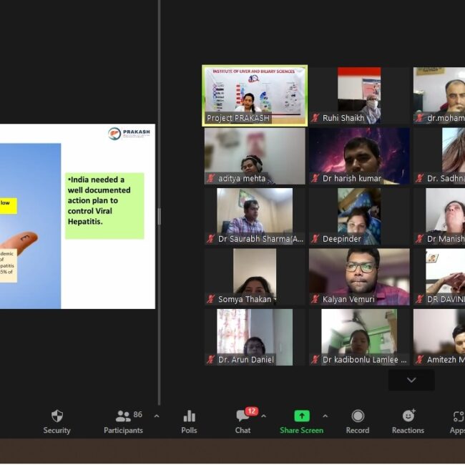Click the muted mic icon on aditya mehta's tile
Screen dimensions: 465x465
[x=211, y=178]
